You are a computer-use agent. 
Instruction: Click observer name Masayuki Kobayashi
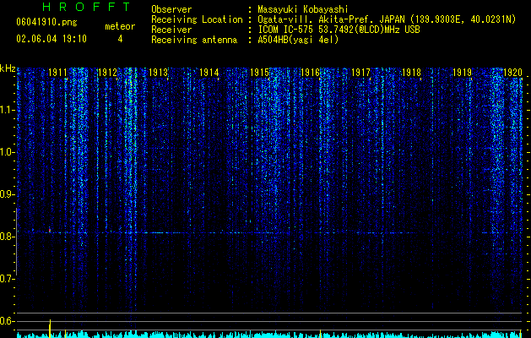(x=303, y=9)
